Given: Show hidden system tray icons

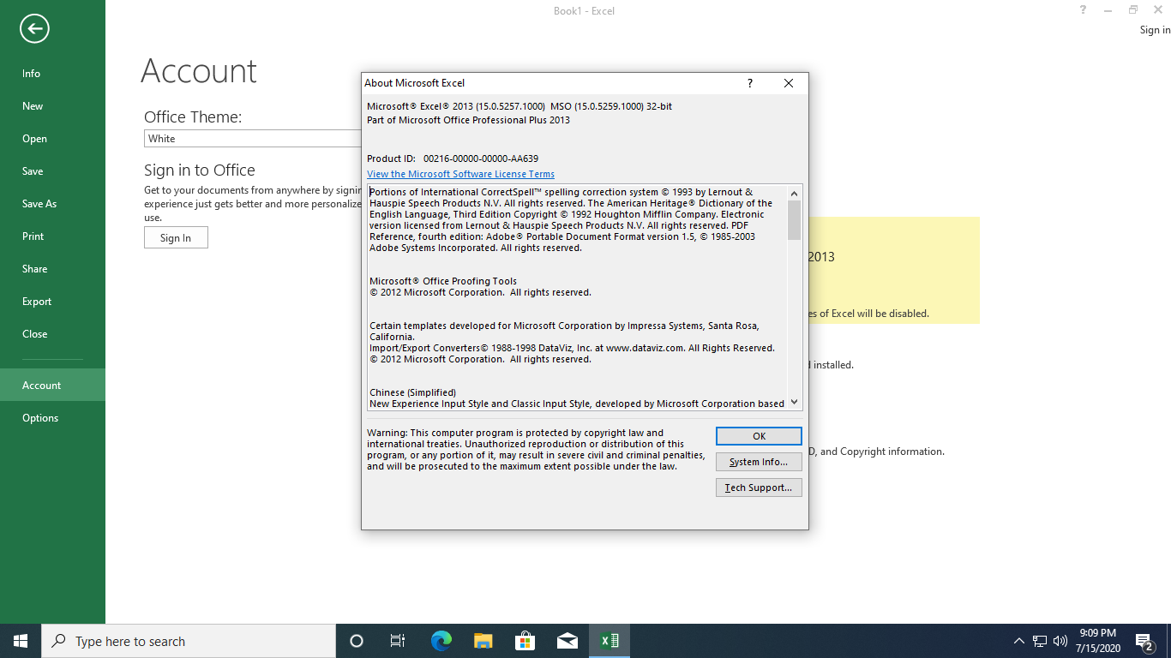Looking at the screenshot, I should tap(1018, 641).
